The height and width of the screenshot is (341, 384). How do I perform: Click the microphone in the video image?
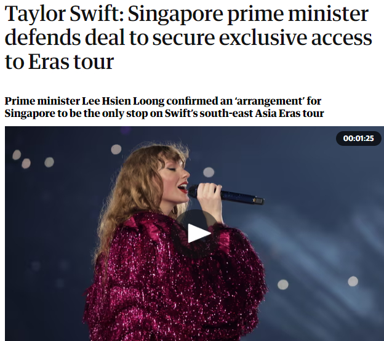[226, 195]
